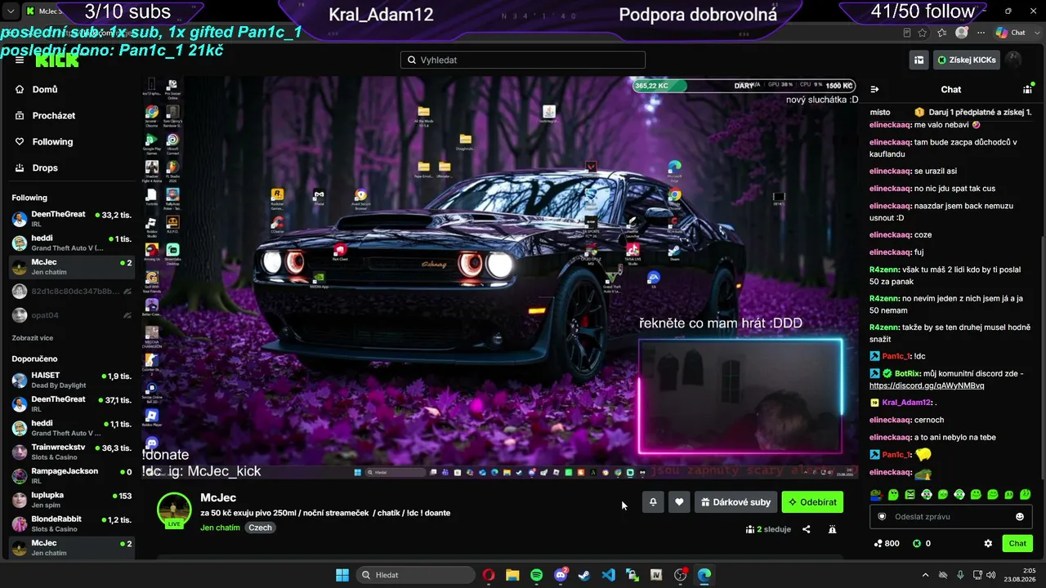Open Windows Start menu
The height and width of the screenshot is (588, 1046).
pyautogui.click(x=342, y=575)
